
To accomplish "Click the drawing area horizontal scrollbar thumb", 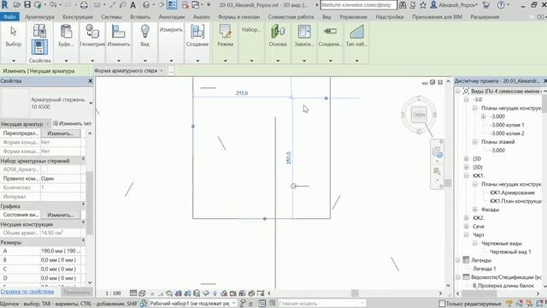I will tap(355, 293).
